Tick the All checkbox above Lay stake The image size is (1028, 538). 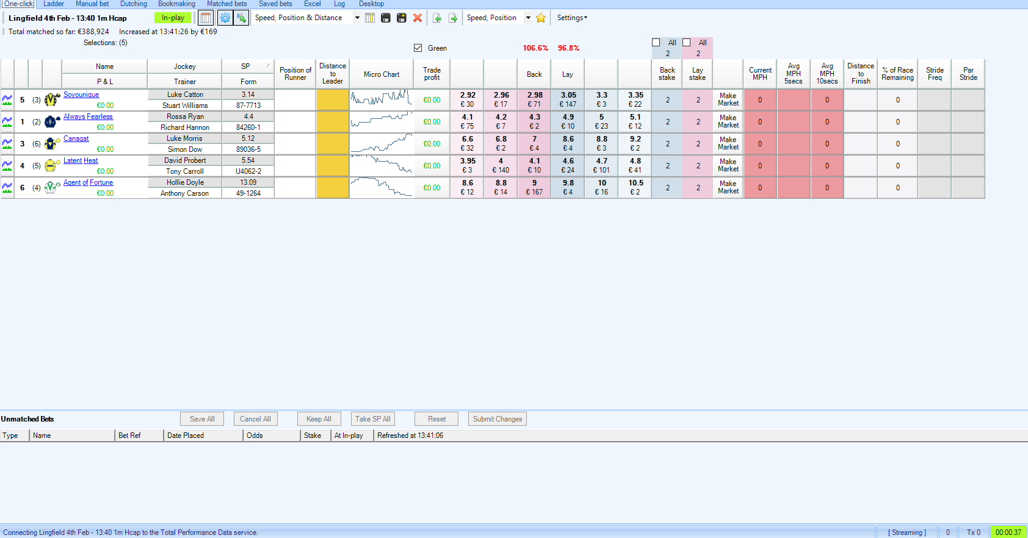[687, 43]
